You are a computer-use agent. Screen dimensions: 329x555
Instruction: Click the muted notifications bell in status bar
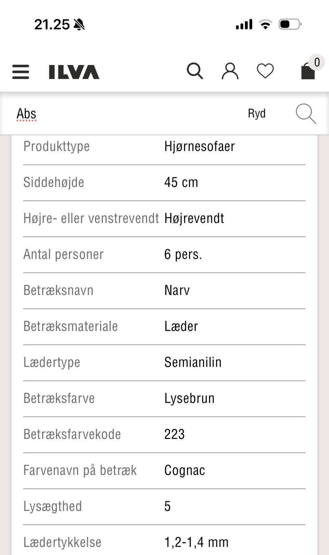tap(79, 24)
